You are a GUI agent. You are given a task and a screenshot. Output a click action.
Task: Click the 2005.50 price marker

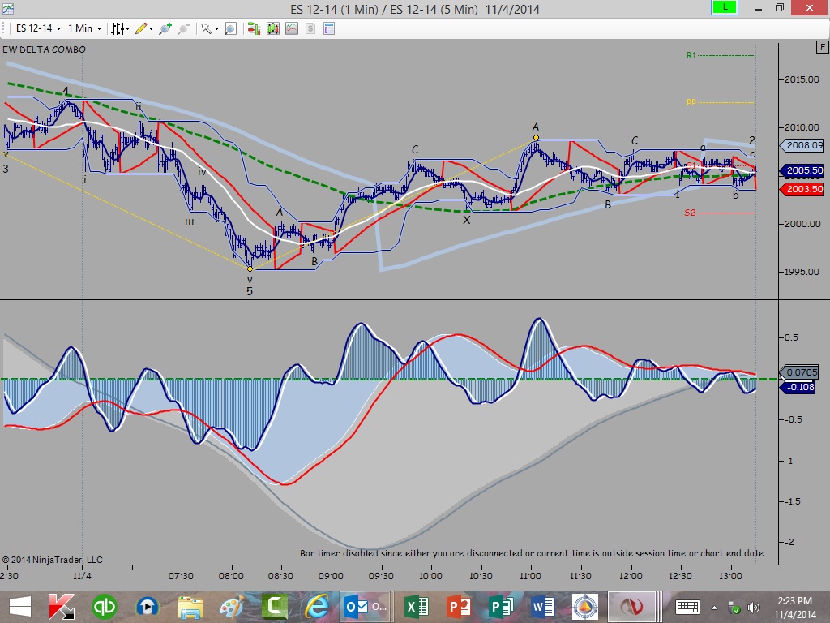pos(802,170)
